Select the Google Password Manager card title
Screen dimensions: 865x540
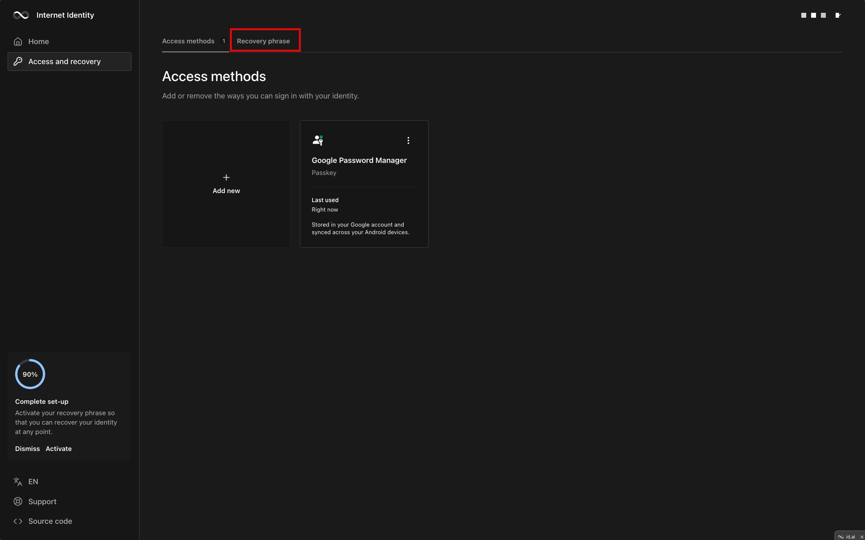359,160
